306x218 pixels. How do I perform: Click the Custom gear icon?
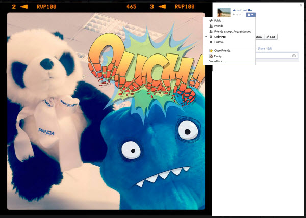(x=211, y=42)
